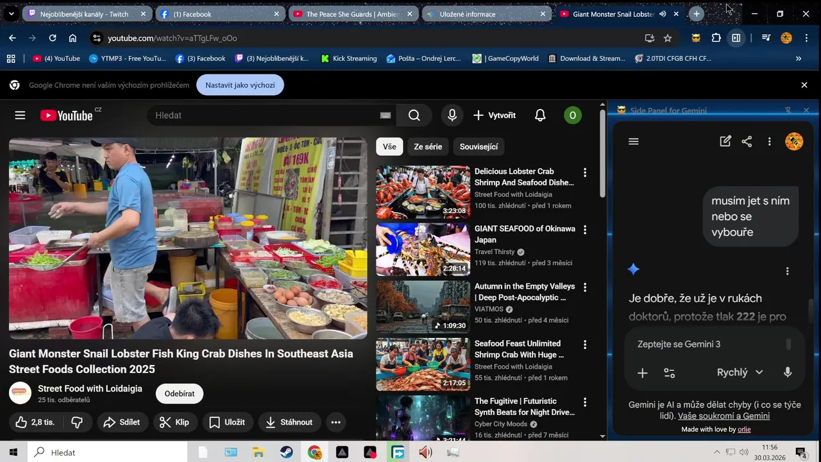Open Gemini tools settings icon
The height and width of the screenshot is (462, 821).
click(x=669, y=373)
